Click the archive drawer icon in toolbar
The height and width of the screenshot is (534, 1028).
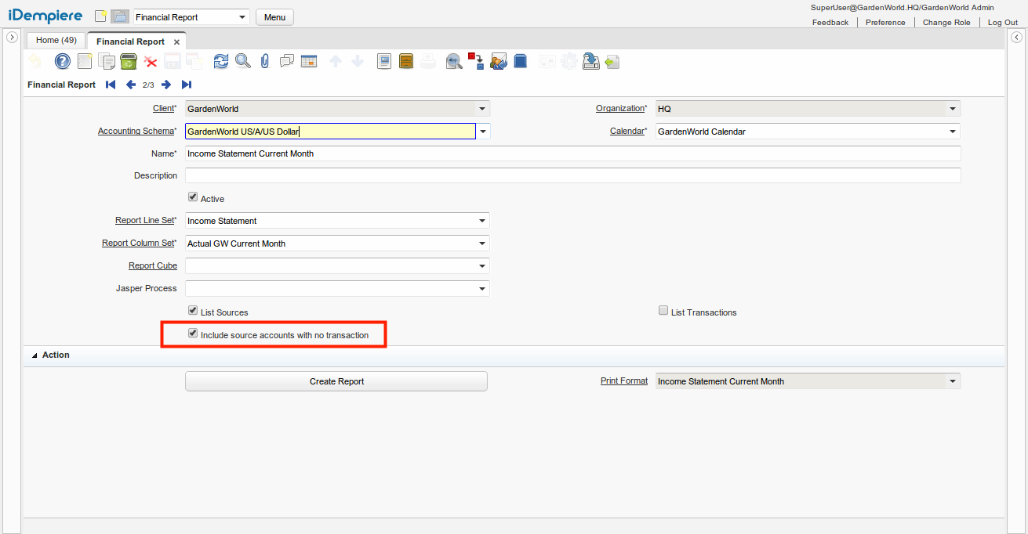tap(406, 61)
